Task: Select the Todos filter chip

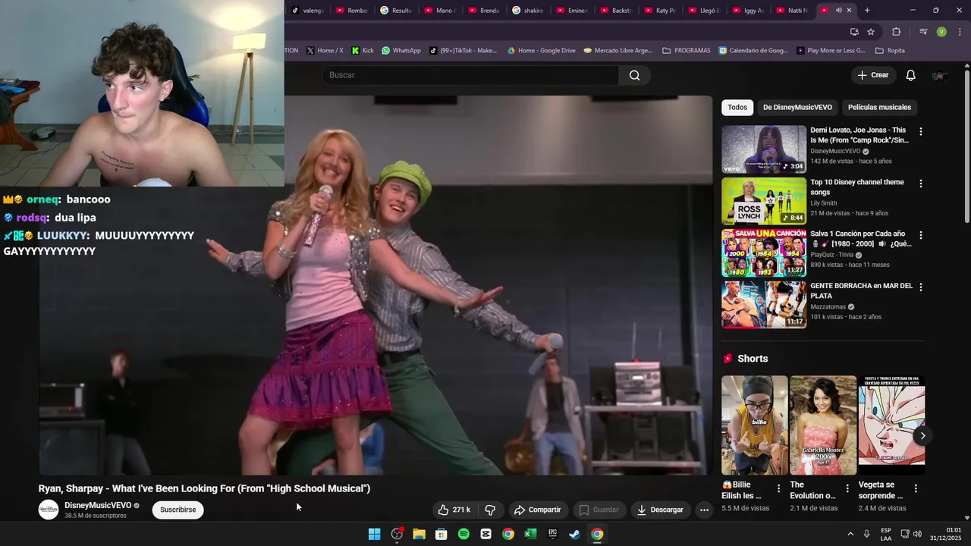Action: (x=737, y=107)
